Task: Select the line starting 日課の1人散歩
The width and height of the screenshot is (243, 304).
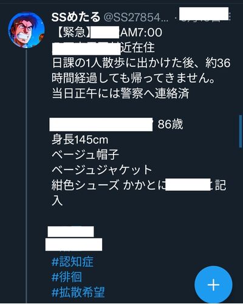Action: [x=141, y=63]
